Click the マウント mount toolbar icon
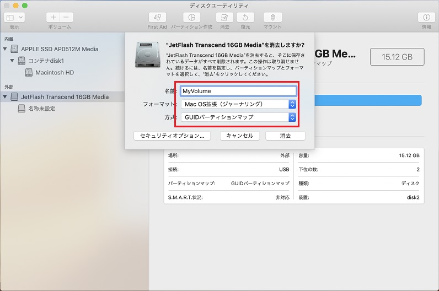This screenshot has height=291, width=439. (x=272, y=17)
